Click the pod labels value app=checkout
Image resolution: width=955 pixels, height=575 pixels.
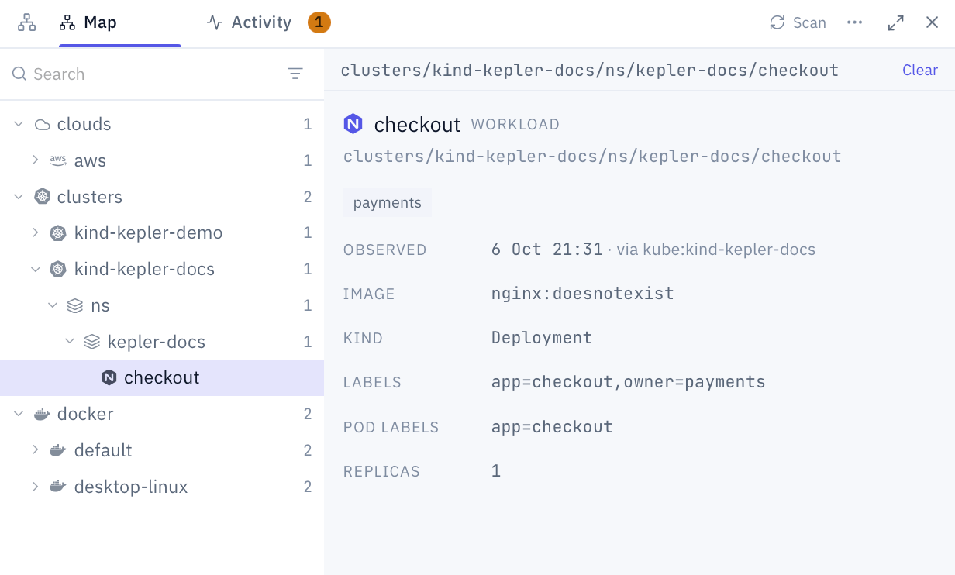click(x=552, y=427)
